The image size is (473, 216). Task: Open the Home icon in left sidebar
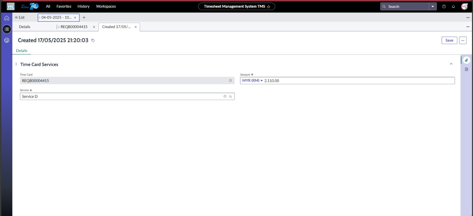7,18
